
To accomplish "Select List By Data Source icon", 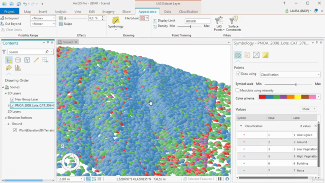I will pyautogui.click(x=18, y=60).
